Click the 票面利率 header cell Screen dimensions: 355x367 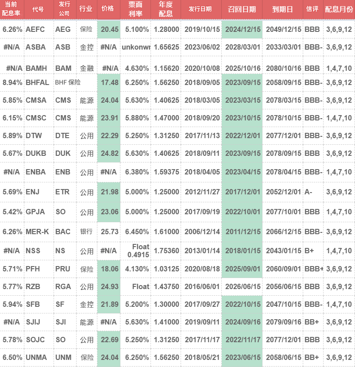135,9
